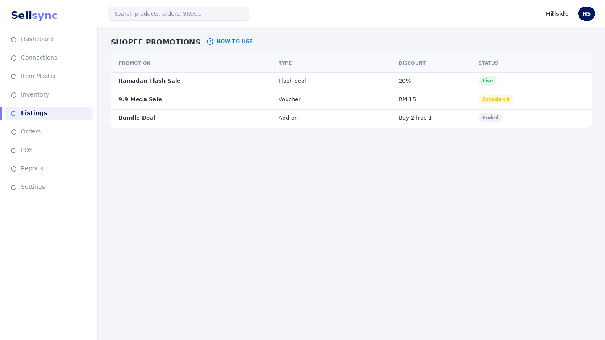Click the Reports circle icon in sidebar

(x=13, y=169)
